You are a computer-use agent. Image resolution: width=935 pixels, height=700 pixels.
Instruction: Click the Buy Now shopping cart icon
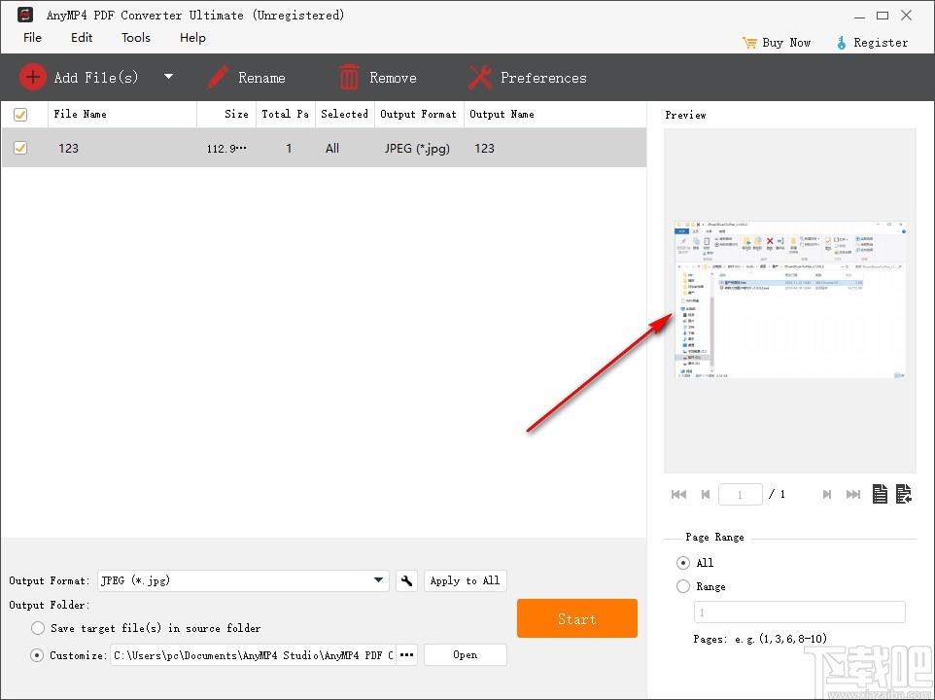point(749,43)
